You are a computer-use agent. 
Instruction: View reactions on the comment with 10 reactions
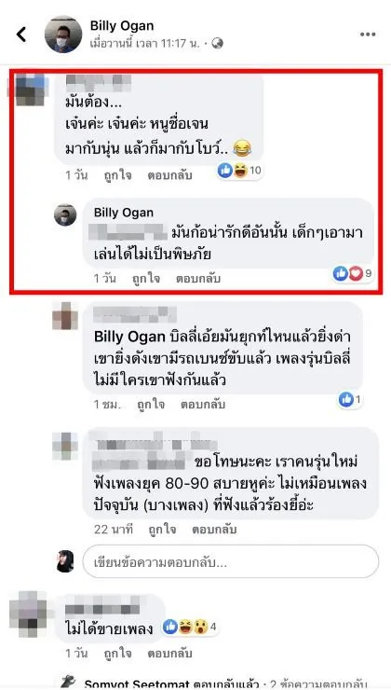(240, 171)
